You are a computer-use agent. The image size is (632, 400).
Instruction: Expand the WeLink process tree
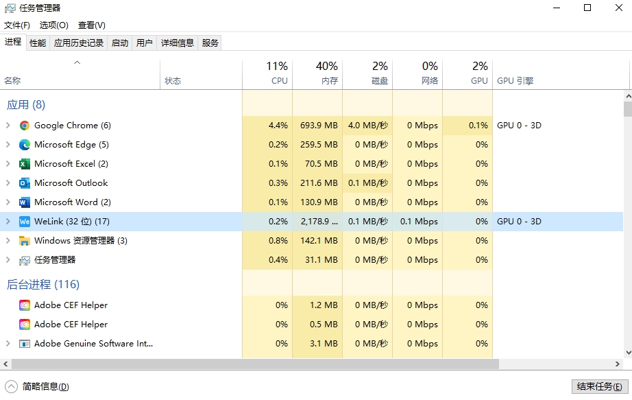(x=8, y=222)
